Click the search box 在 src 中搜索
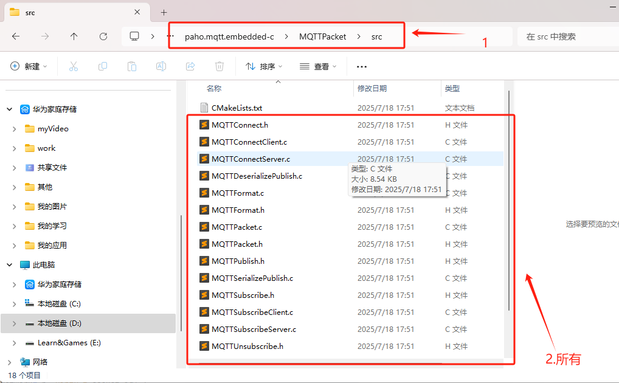 [568, 36]
